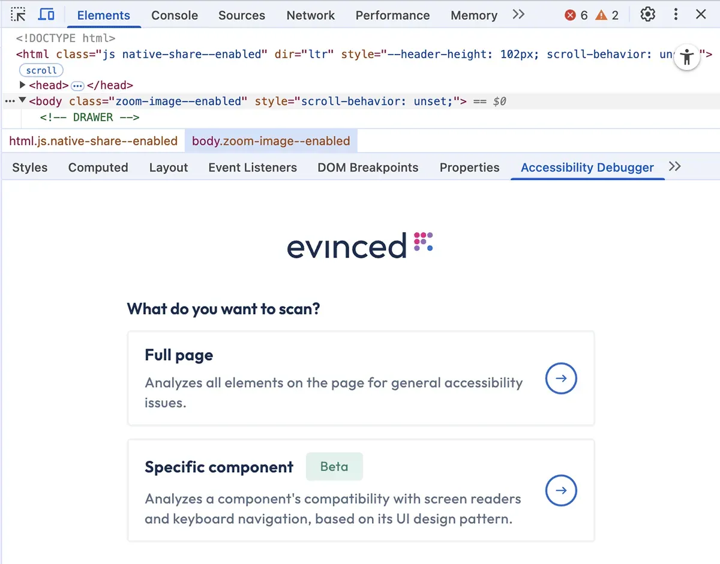This screenshot has width=720, height=564.
Task: Switch to the Console tab
Action: 175,15
